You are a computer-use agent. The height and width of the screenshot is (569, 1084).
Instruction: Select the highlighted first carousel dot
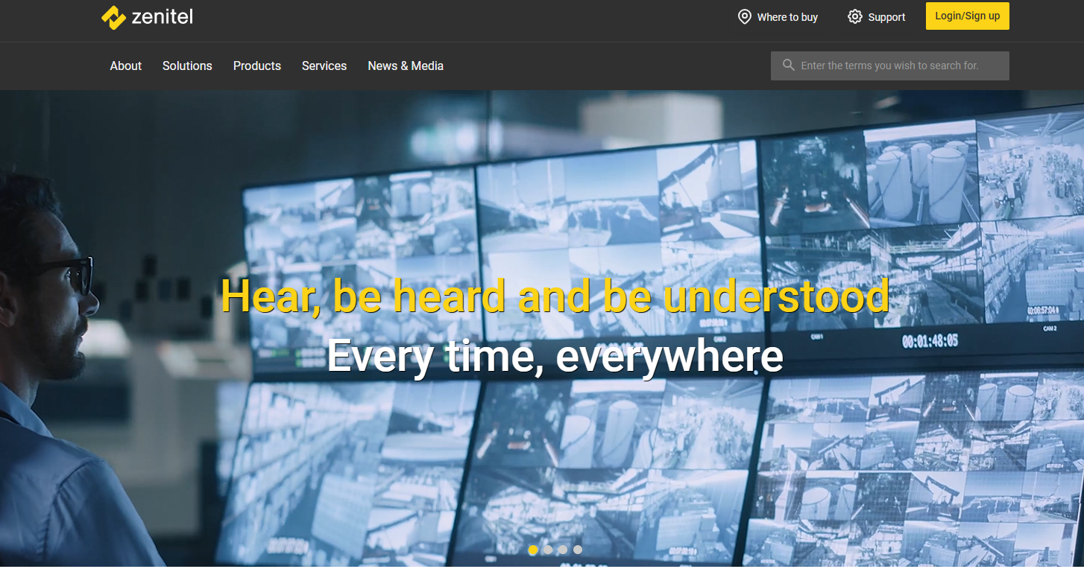click(533, 550)
